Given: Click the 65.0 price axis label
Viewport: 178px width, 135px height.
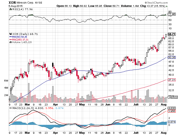Looking at the screenshot, I should pos(171,38).
